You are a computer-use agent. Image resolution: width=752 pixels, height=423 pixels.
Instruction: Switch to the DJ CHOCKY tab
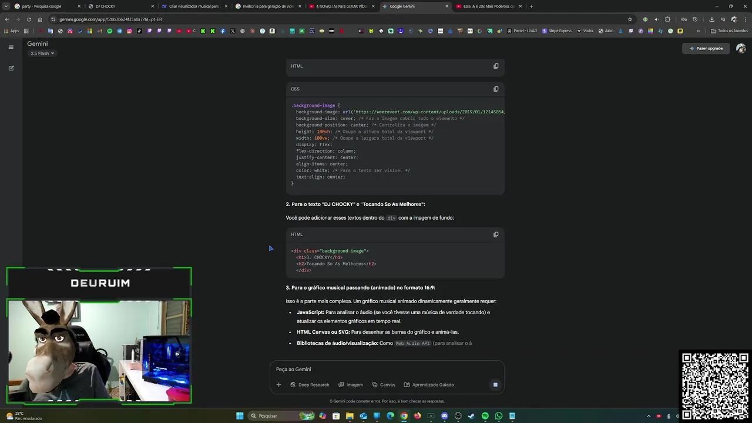click(x=120, y=6)
